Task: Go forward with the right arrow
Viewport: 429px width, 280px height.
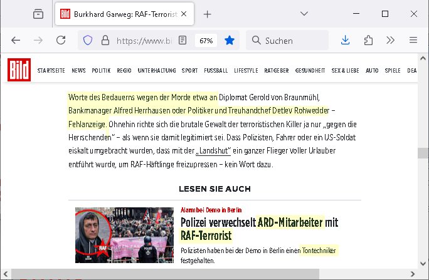Action: pyautogui.click(x=38, y=41)
